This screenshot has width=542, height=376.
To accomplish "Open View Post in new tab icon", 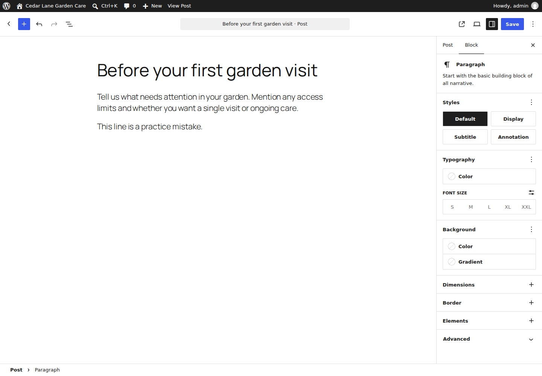I will (x=462, y=24).
